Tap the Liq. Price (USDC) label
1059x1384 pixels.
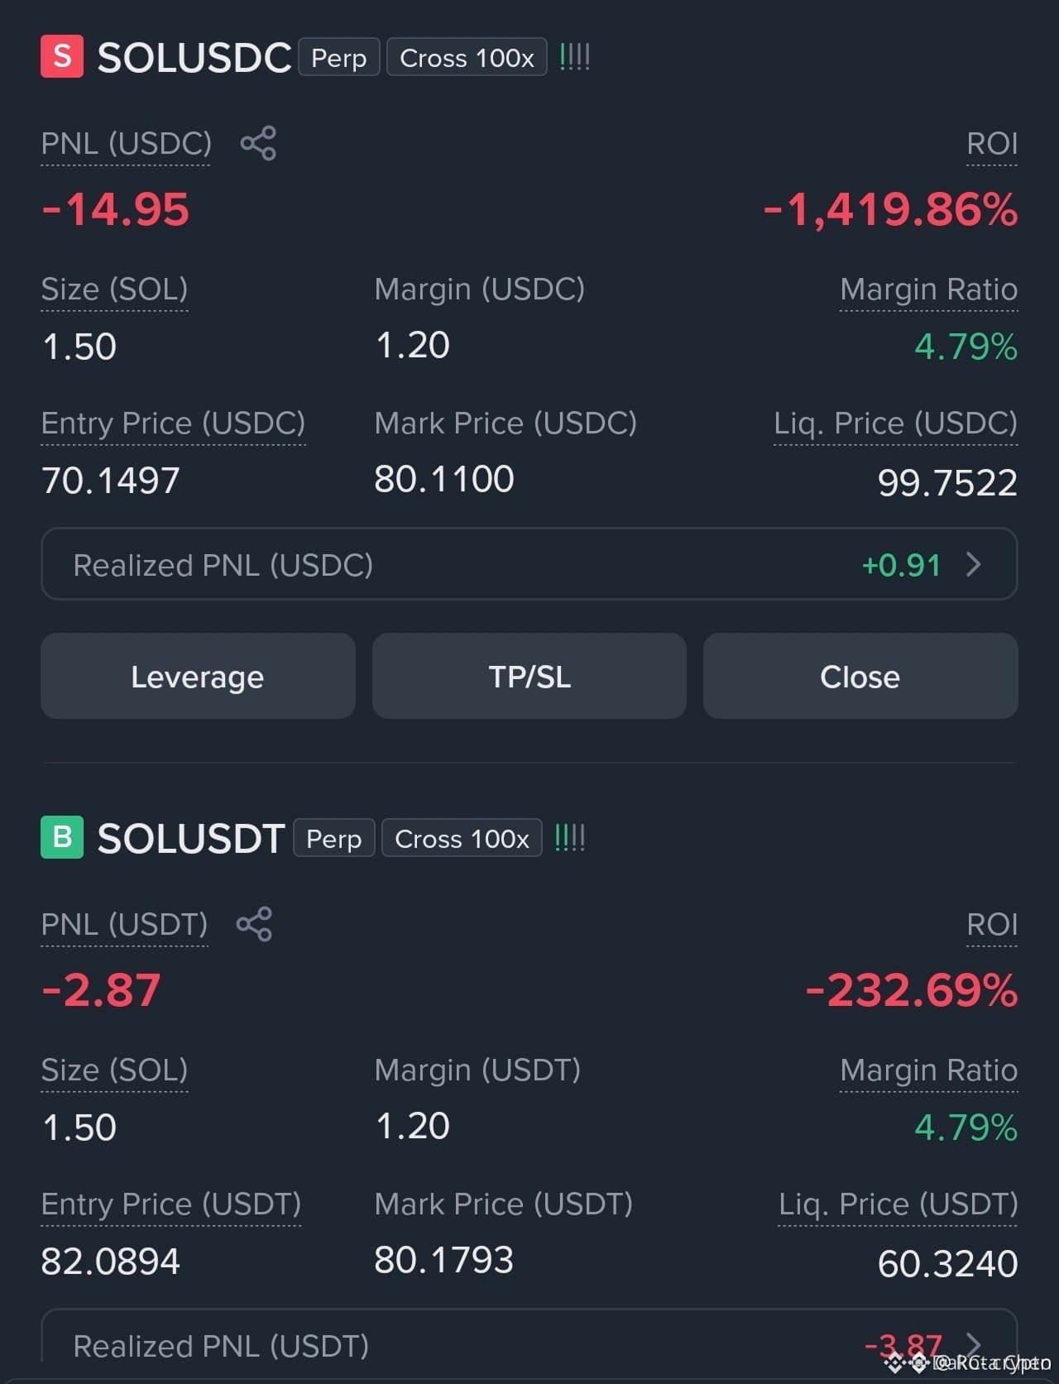[895, 424]
